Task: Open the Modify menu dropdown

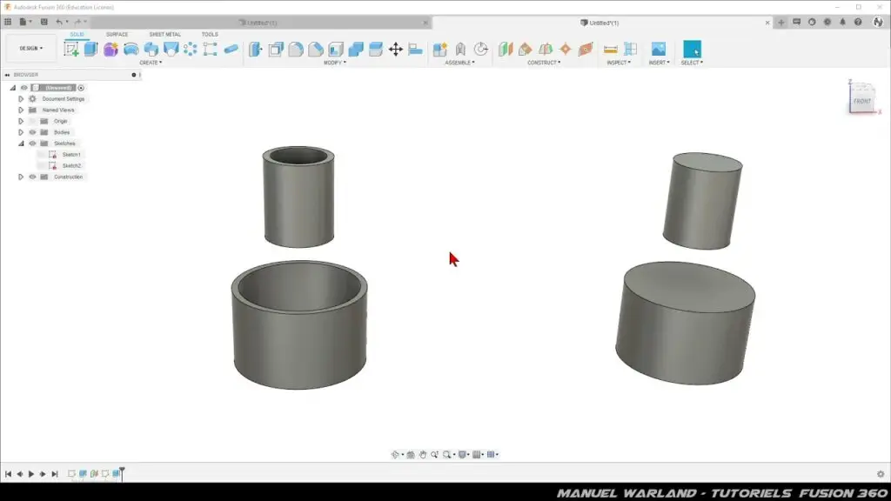Action: coord(335,63)
